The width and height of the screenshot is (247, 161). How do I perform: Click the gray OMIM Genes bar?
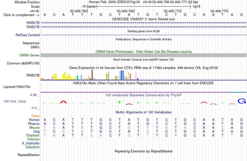pyautogui.click(x=144, y=55)
